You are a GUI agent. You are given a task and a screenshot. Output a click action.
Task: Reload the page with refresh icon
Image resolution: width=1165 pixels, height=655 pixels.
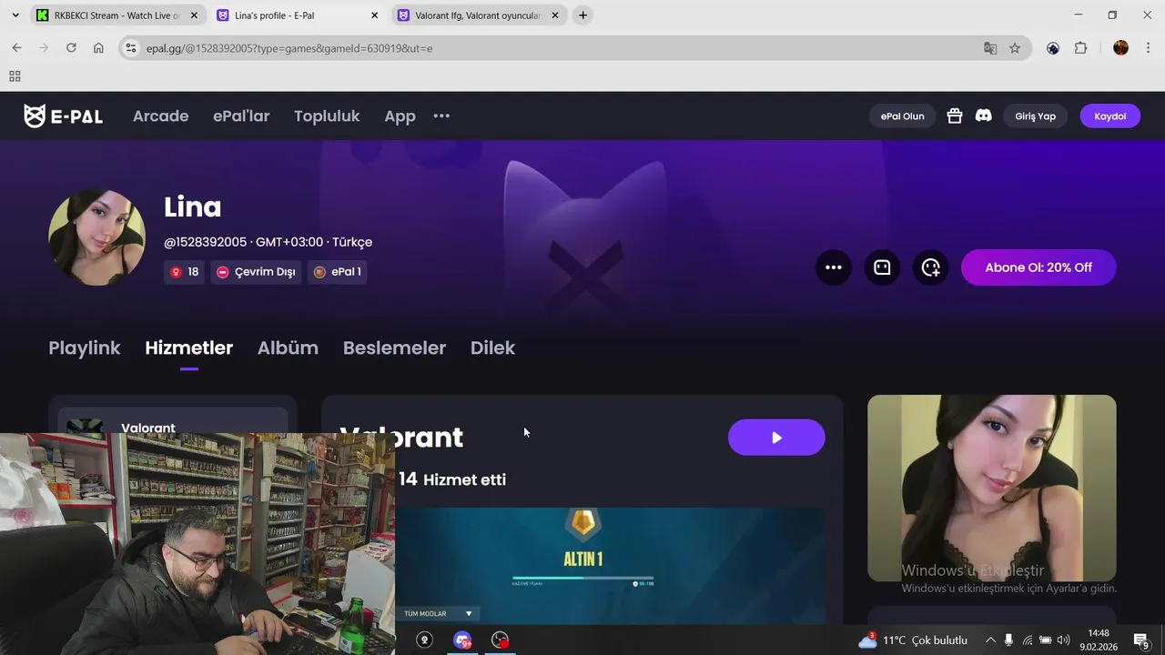pos(71,48)
